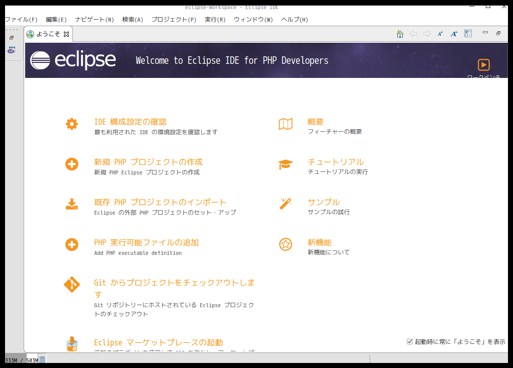Click text 'Add PHP executable definition'

click(138, 253)
